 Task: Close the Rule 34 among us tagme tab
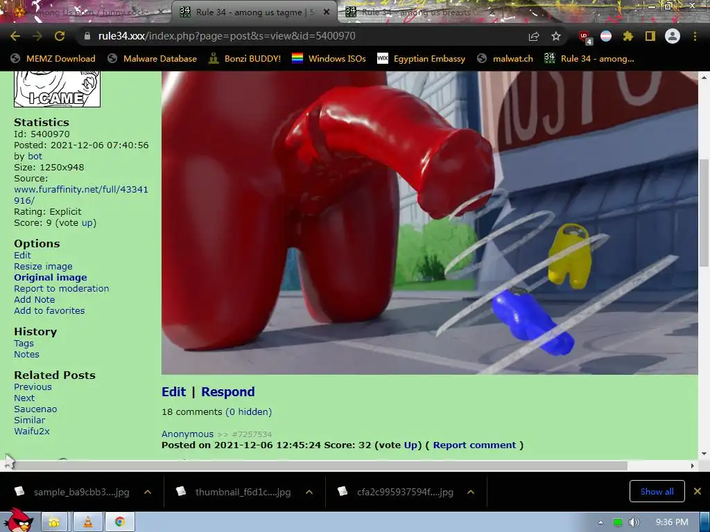tap(327, 12)
